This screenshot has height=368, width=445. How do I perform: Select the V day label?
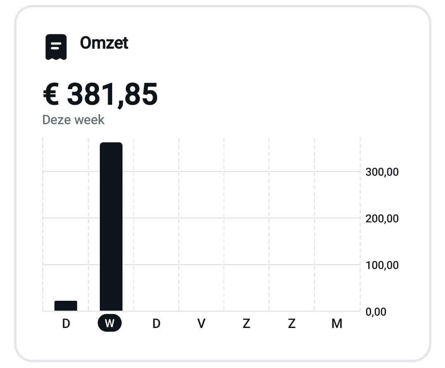(x=201, y=323)
